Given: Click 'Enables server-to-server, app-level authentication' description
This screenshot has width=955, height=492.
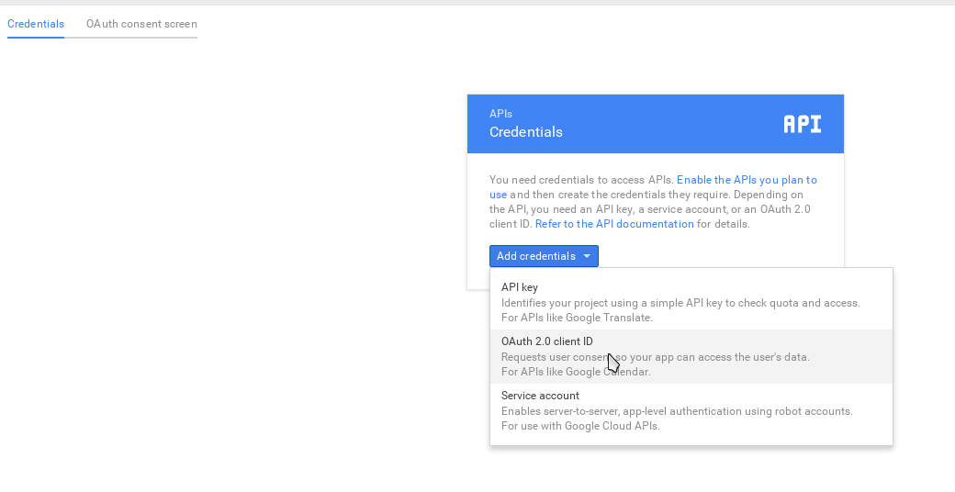Looking at the screenshot, I should tap(677, 411).
